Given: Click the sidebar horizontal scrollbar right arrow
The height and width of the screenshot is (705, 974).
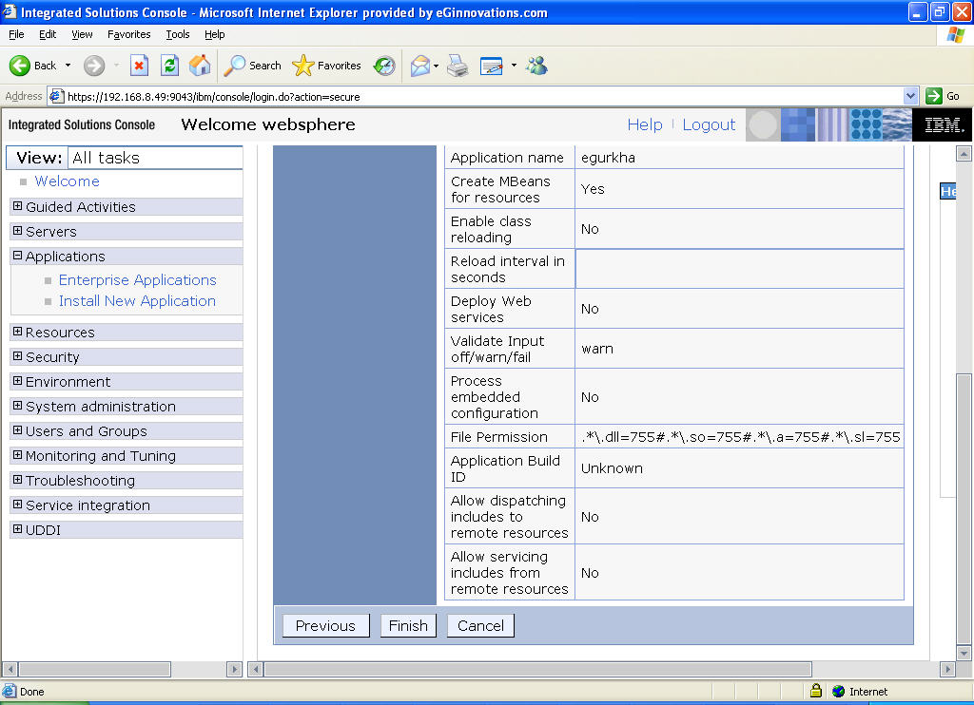Looking at the screenshot, I should (x=234, y=669).
